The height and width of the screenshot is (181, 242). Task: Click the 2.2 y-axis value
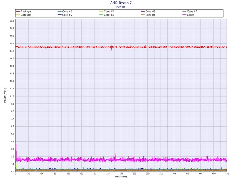[13, 156]
